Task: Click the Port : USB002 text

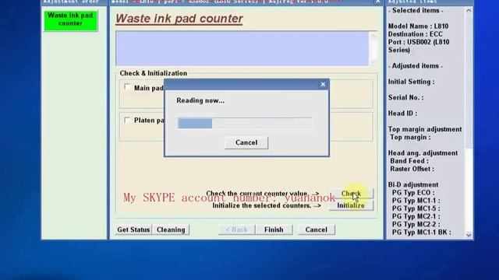Action: [419, 46]
